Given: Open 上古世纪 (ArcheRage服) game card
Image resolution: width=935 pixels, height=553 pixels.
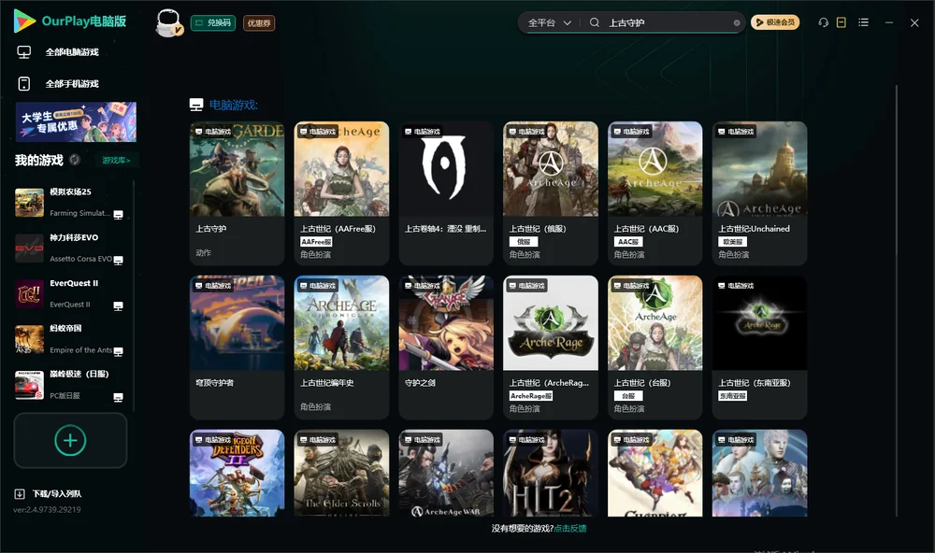Looking at the screenshot, I should point(551,347).
